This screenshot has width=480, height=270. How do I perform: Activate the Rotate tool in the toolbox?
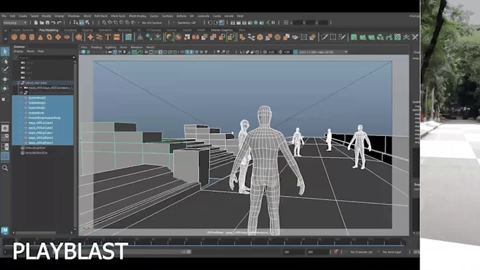5,89
